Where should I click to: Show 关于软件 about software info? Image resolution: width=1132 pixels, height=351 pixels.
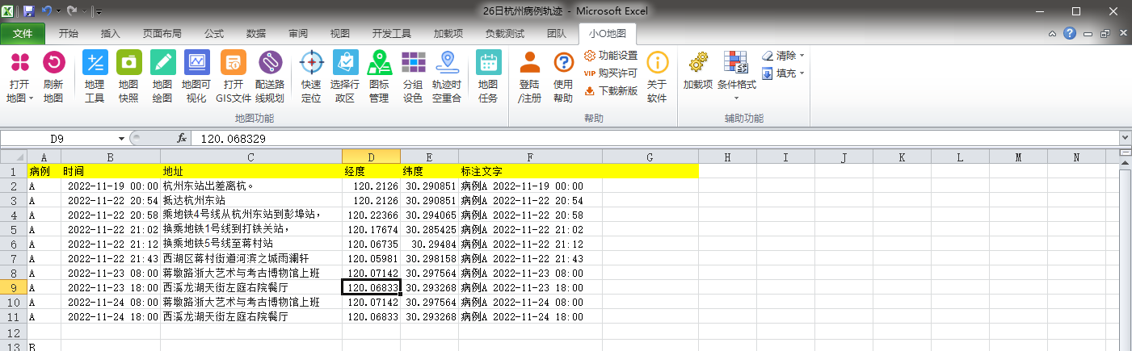click(x=657, y=77)
